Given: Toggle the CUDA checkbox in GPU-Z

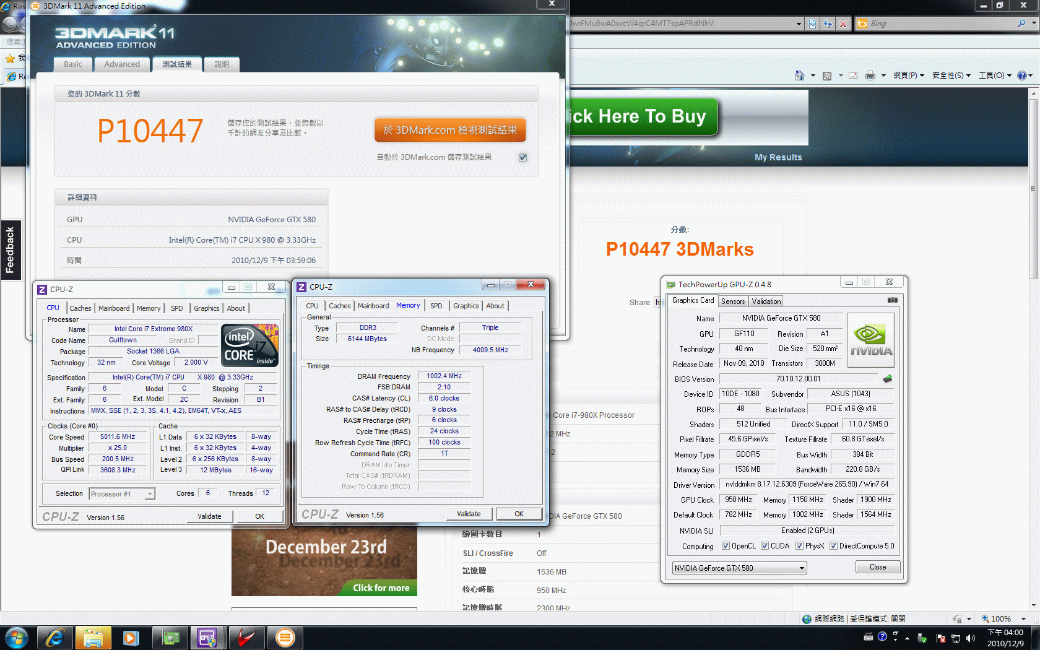Looking at the screenshot, I should click(x=765, y=546).
